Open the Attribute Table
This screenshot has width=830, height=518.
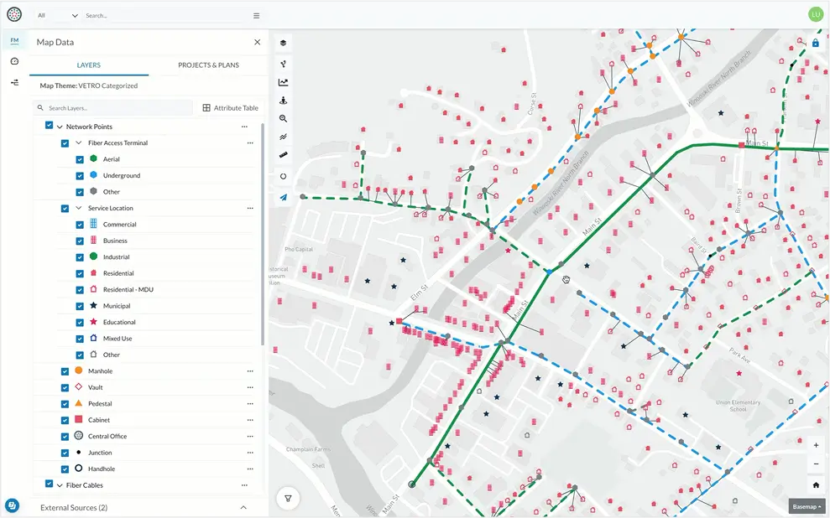[230, 108]
